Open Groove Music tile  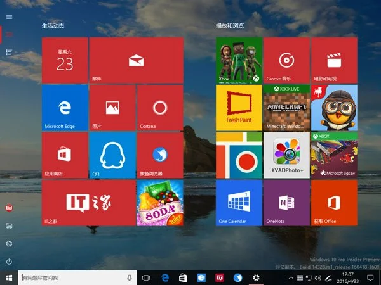coord(286,60)
